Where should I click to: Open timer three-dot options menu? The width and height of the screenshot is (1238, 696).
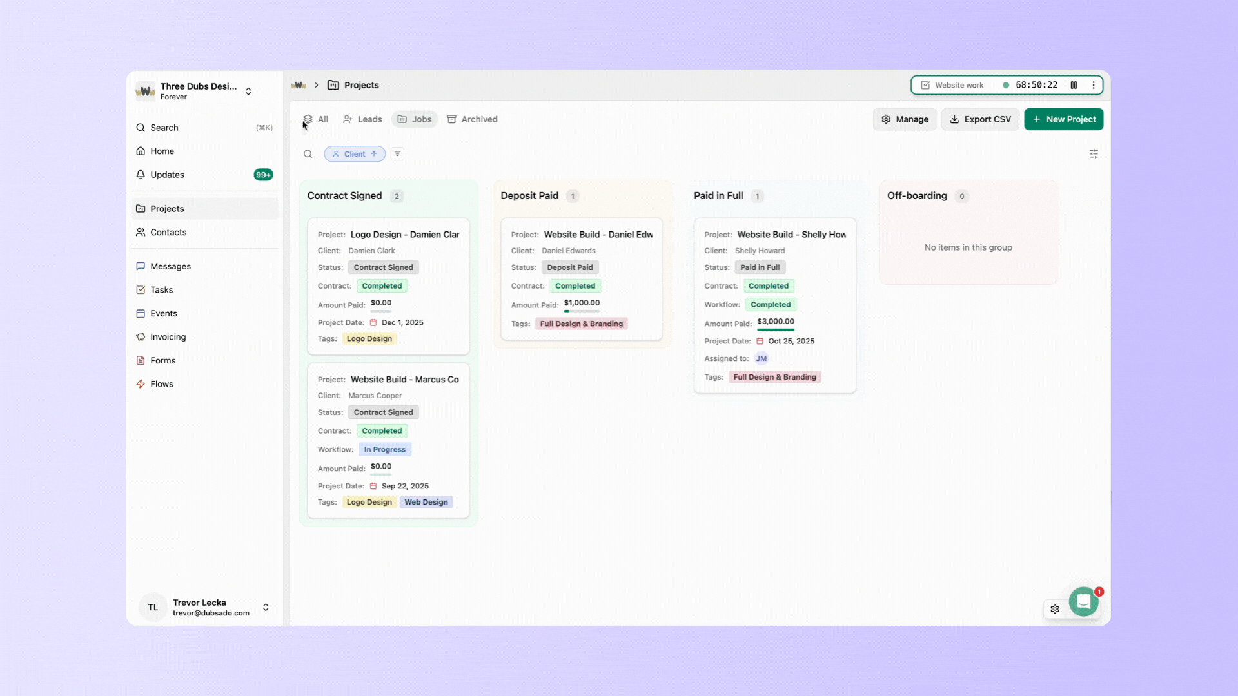click(1094, 85)
